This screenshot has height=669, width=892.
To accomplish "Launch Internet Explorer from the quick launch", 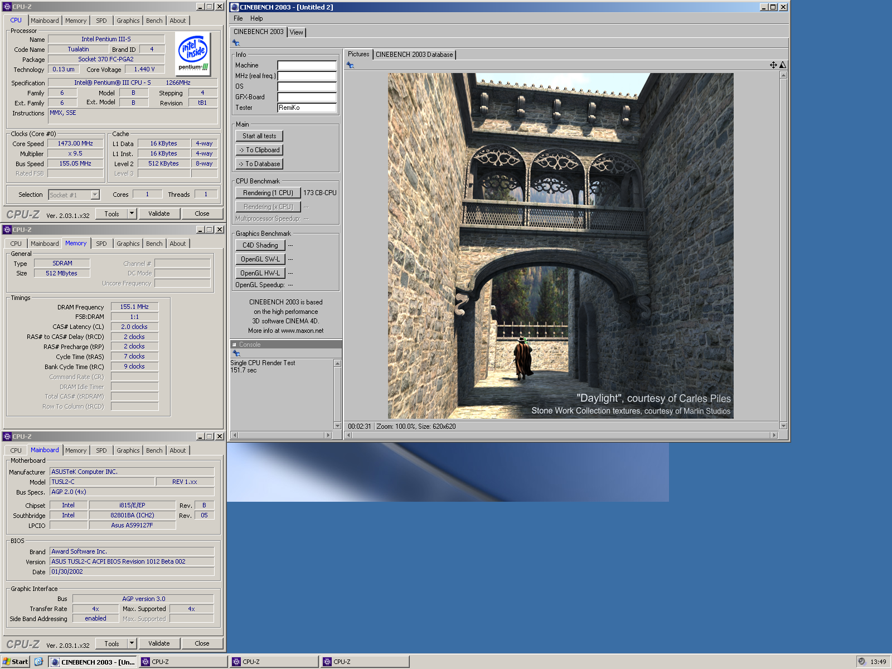I will coord(38,662).
